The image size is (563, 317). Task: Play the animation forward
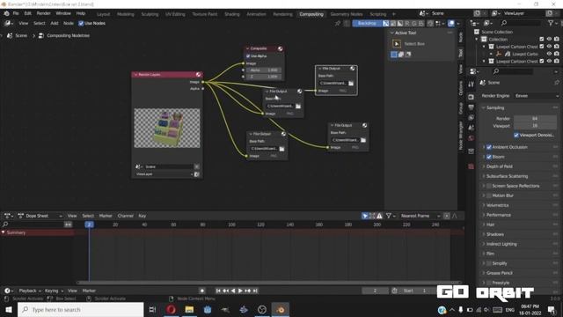[240, 291]
